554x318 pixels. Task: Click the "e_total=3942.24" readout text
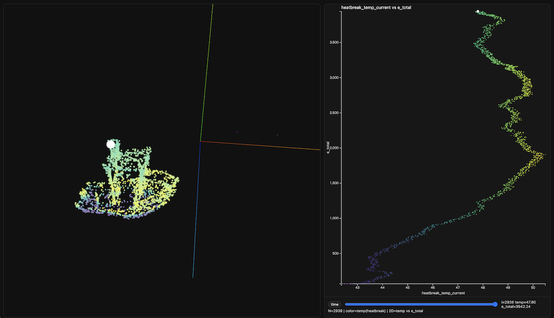click(x=515, y=306)
